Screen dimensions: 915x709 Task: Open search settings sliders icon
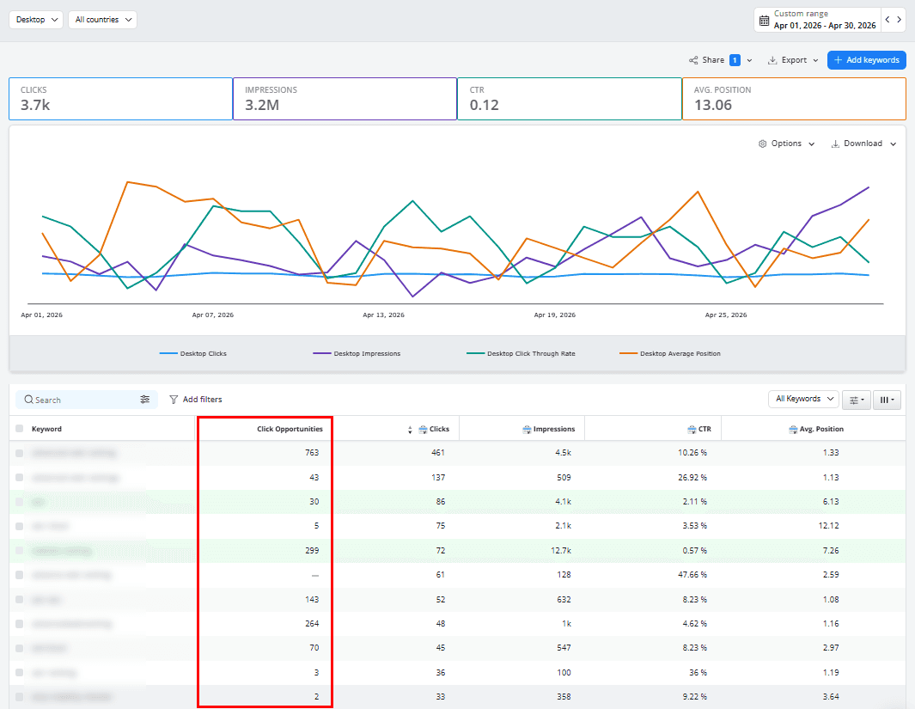click(x=144, y=399)
